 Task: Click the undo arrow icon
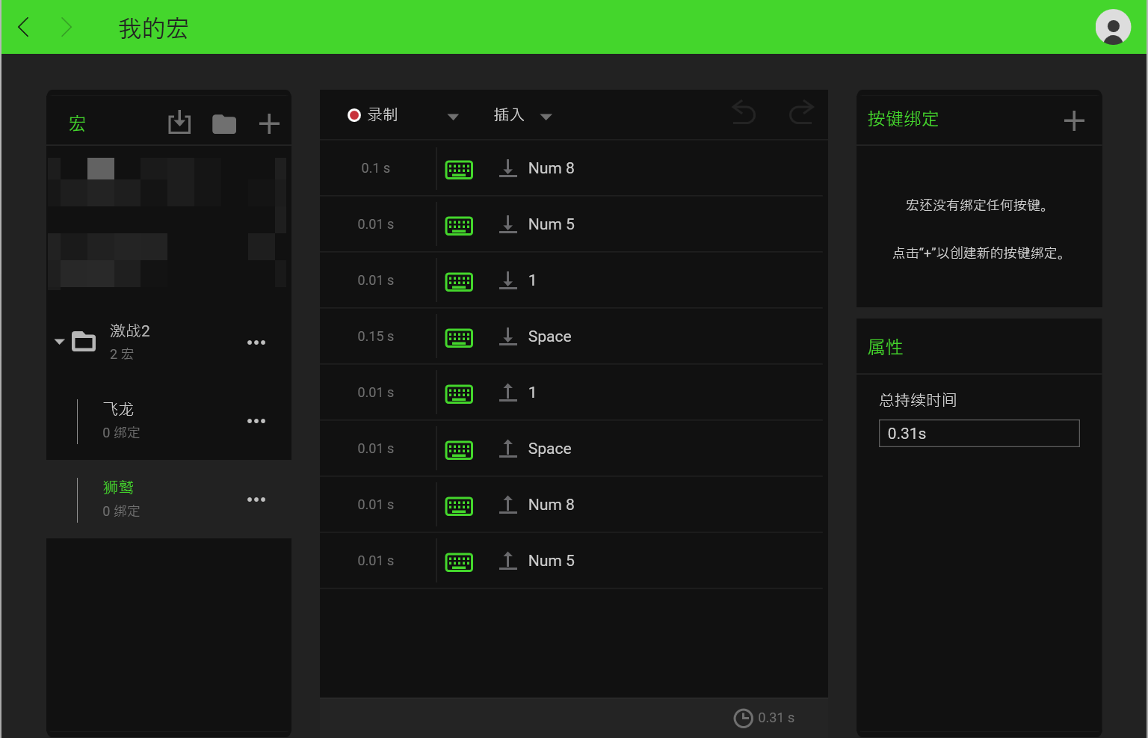tap(744, 113)
